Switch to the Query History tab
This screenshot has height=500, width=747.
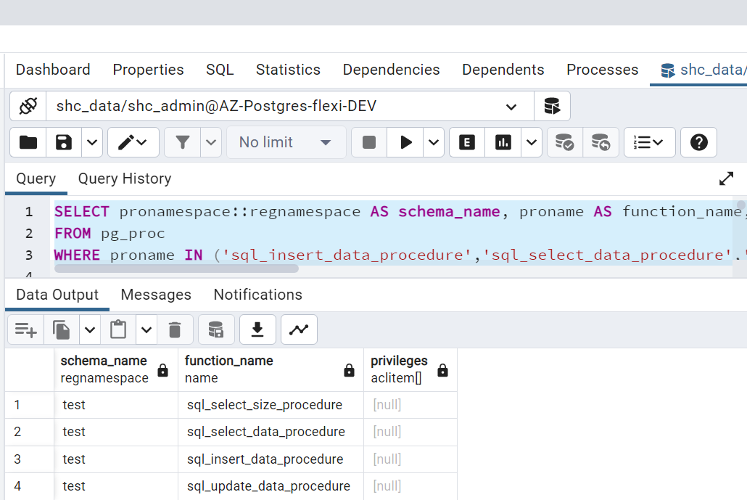[124, 179]
